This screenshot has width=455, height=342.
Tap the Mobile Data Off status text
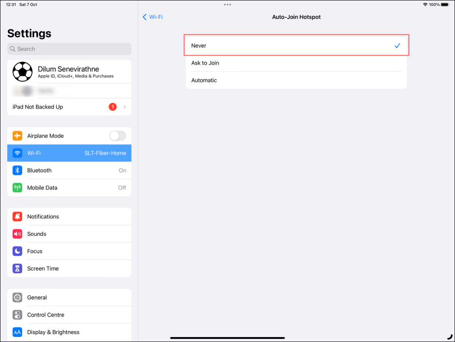pos(122,188)
